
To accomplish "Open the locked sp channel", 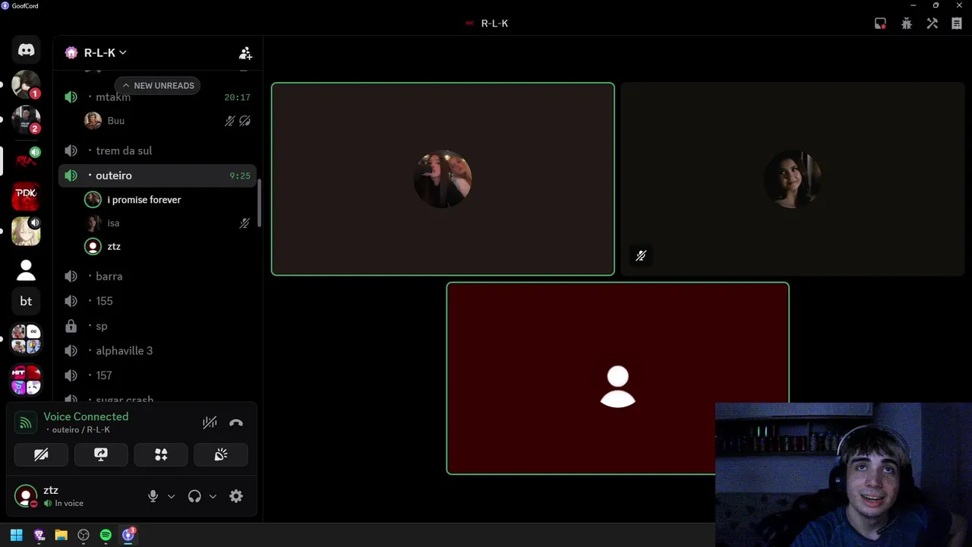I will (x=157, y=326).
